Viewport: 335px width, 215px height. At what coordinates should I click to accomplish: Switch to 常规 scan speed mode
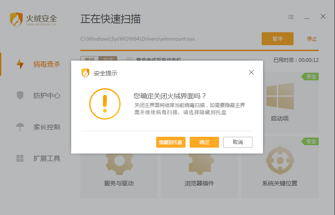click(89, 60)
